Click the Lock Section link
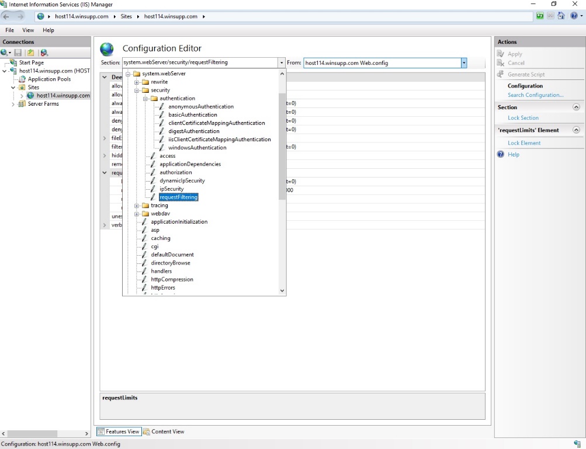Viewport: 586px width, 449px height. [523, 118]
